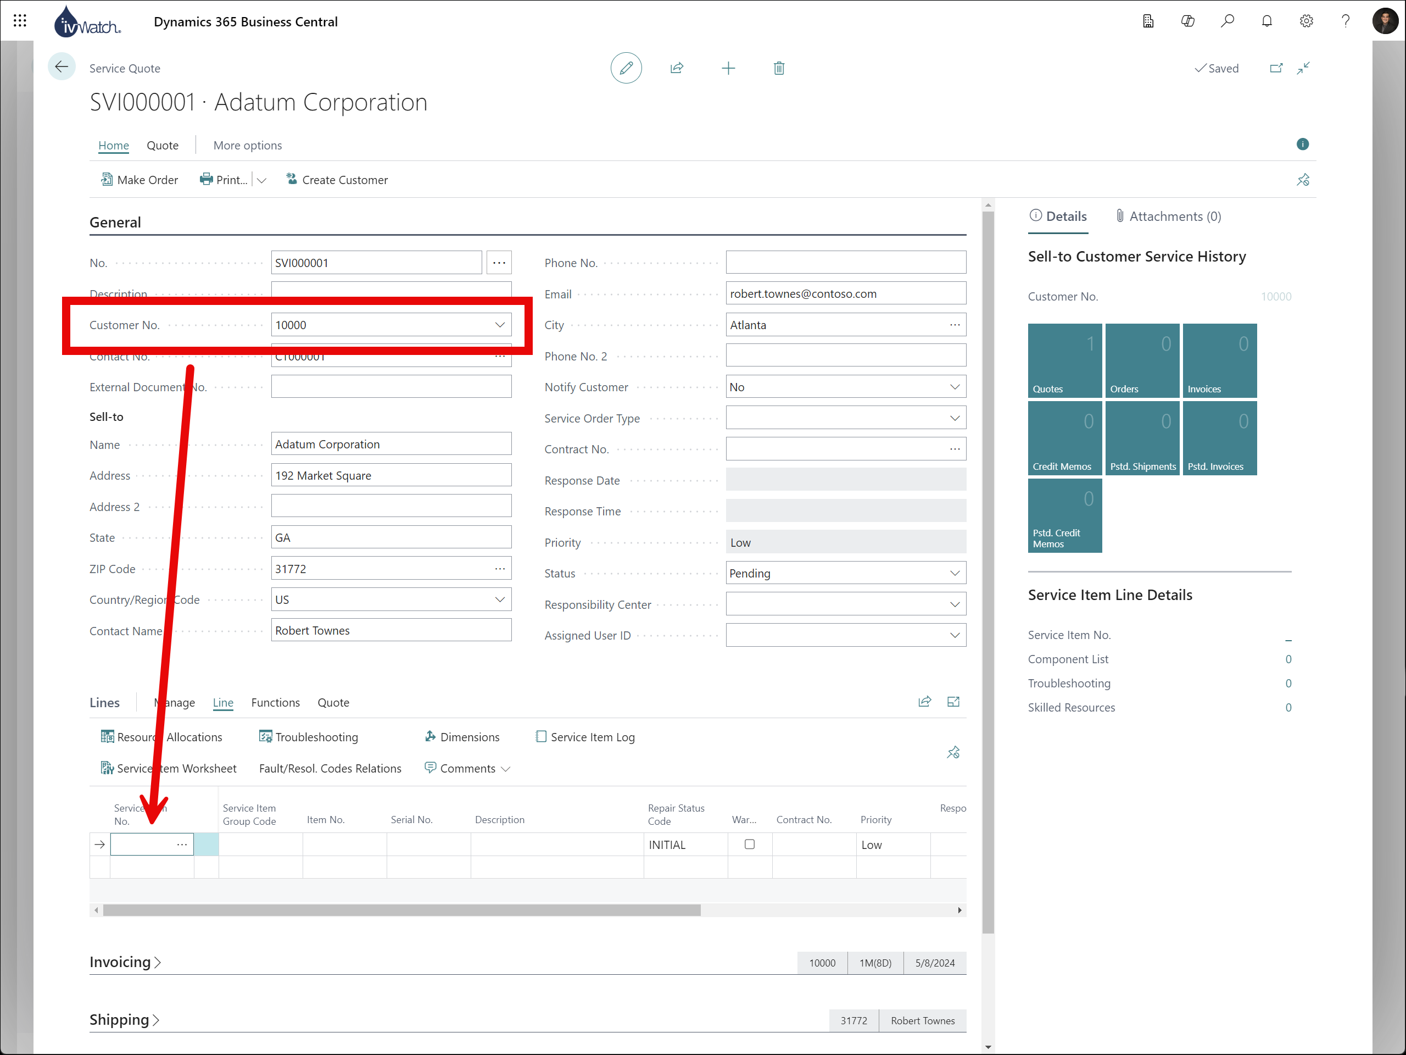
Task: Open lookup ellipsis in City field
Action: click(954, 325)
